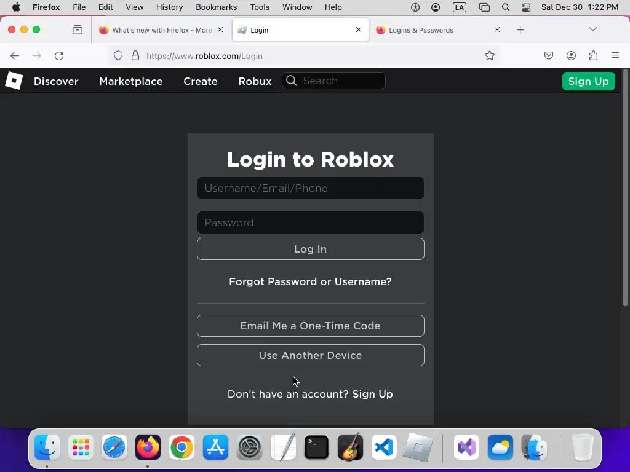Open the Robux page
Screen dimensions: 630x472
[x=255, y=81]
